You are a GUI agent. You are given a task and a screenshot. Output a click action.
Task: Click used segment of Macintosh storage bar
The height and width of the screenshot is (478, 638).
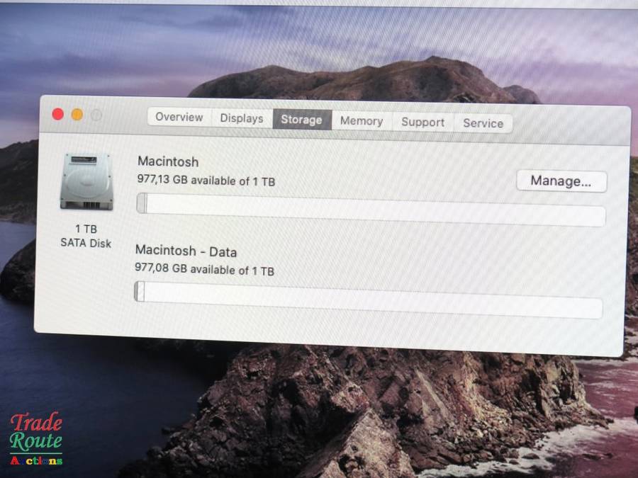tap(142, 203)
